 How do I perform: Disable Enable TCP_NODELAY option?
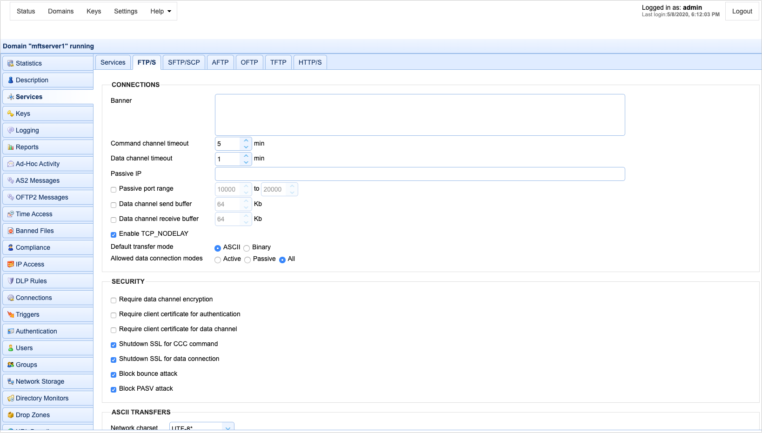click(x=113, y=235)
